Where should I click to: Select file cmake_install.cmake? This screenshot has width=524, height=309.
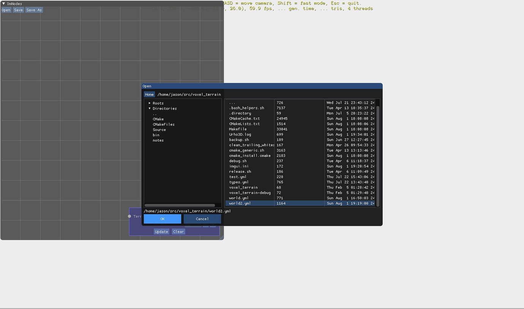point(300,156)
